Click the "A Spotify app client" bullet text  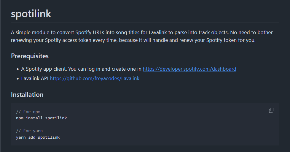click(44, 69)
